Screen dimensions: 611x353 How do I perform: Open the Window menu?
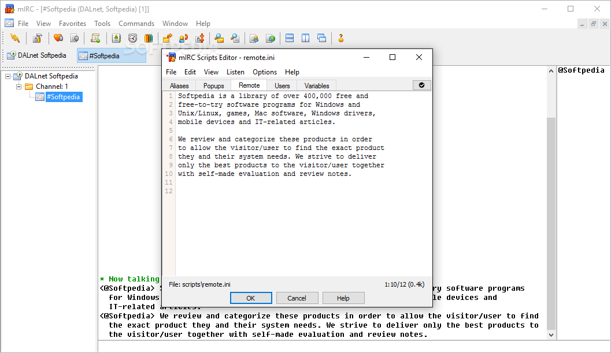[x=175, y=23]
